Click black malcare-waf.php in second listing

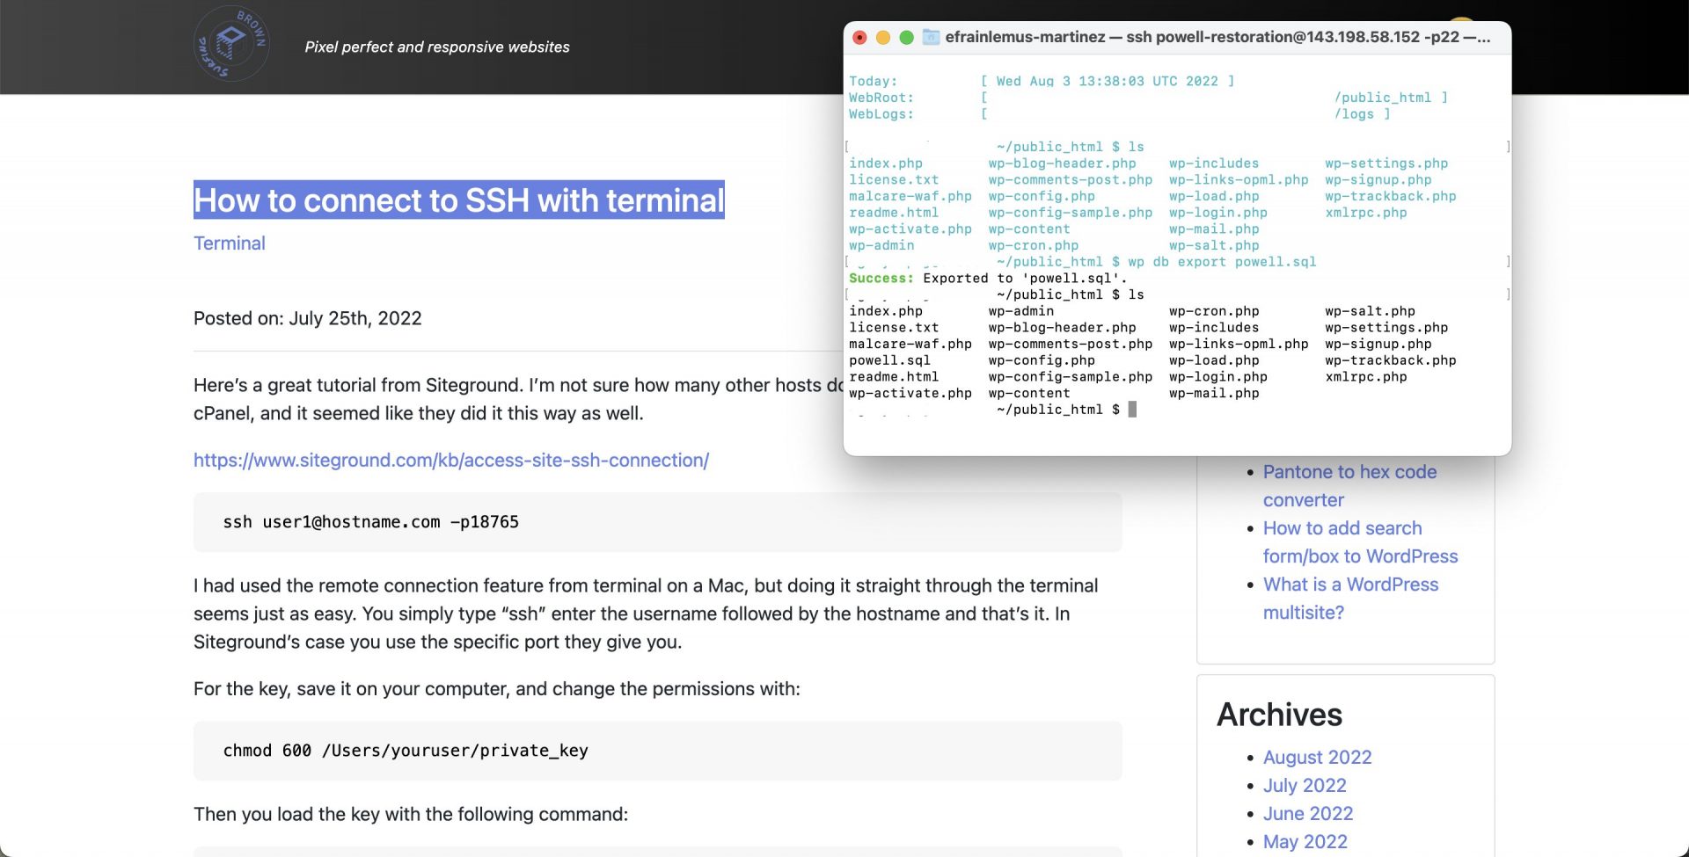point(910,345)
